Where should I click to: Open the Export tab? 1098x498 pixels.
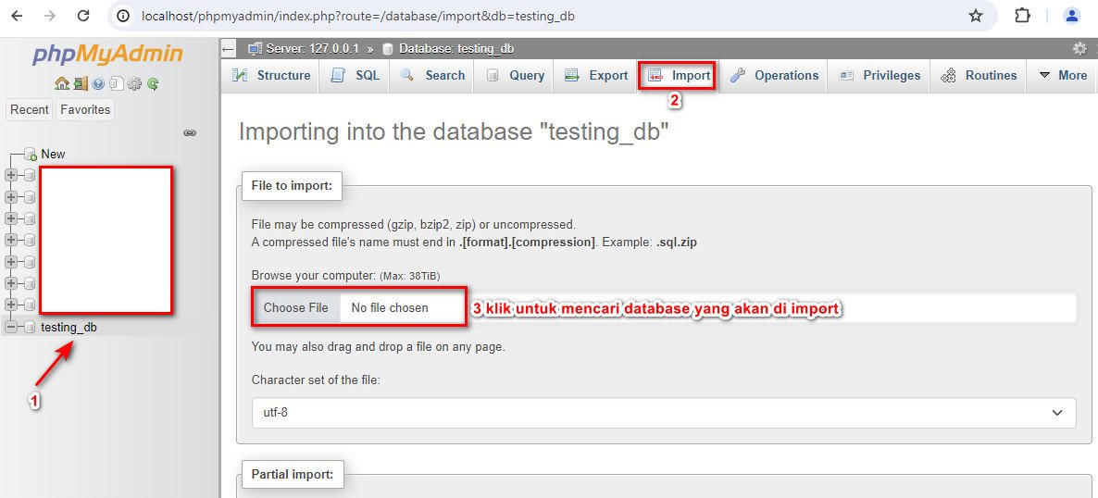(596, 76)
